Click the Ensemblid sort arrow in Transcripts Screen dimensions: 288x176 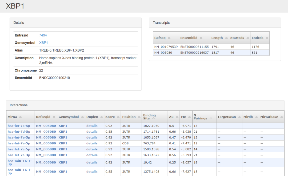point(201,38)
